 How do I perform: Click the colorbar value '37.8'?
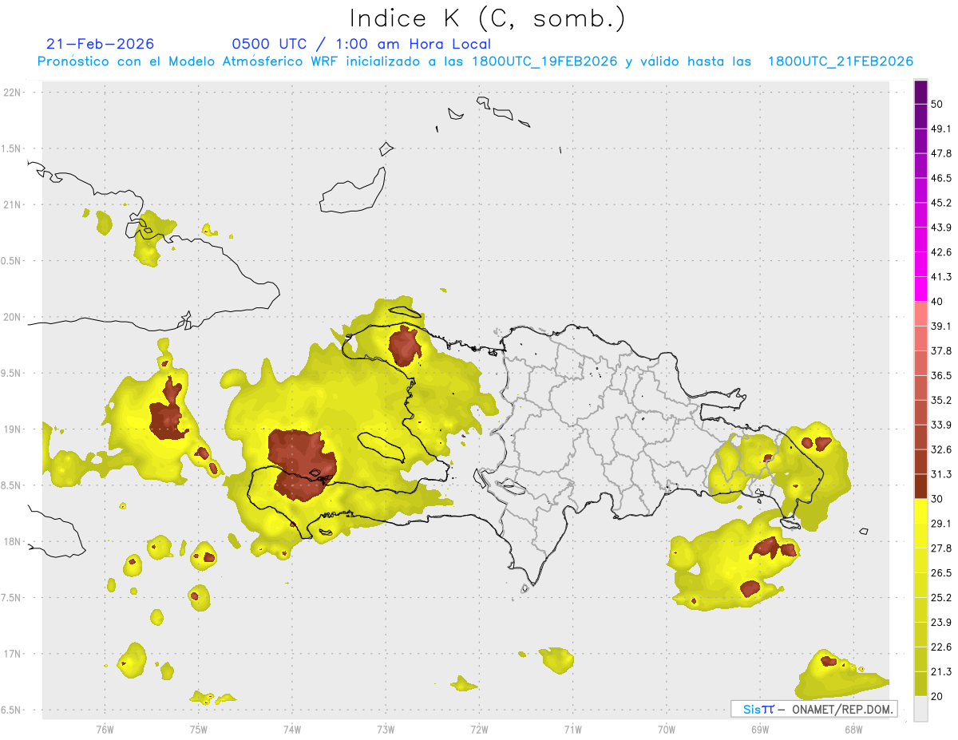point(941,350)
